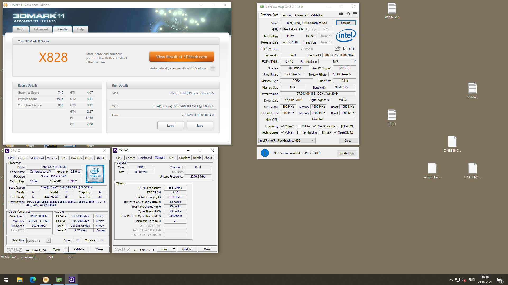Expand Tools dropdown arrow in right CPU-Z
The height and width of the screenshot is (285, 508).
(x=174, y=249)
